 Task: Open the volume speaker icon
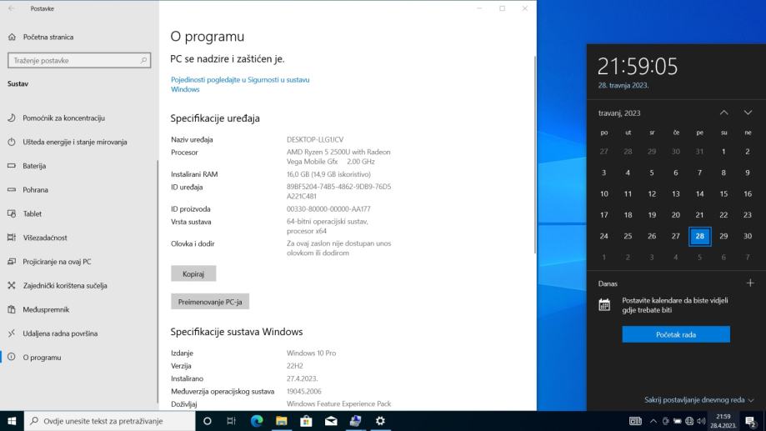point(701,421)
